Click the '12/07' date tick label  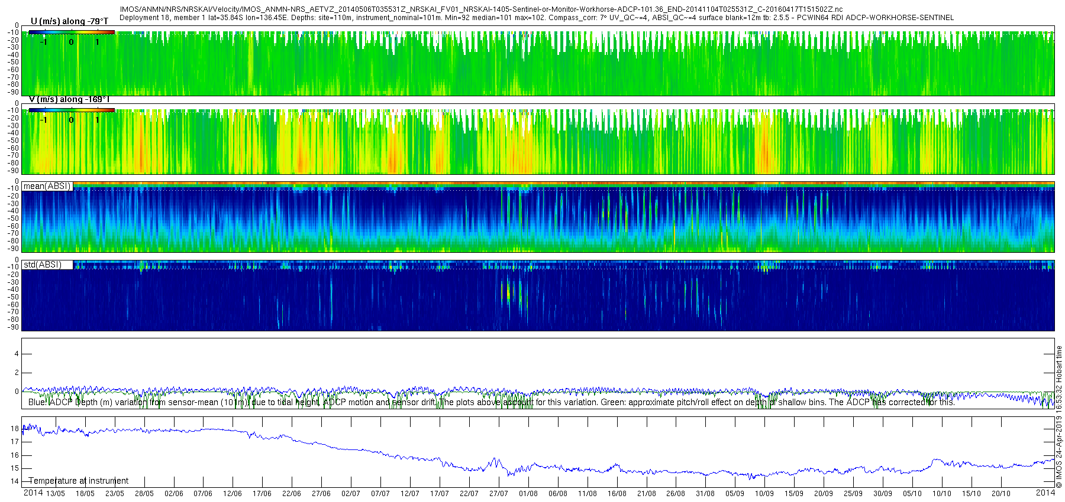click(x=410, y=493)
